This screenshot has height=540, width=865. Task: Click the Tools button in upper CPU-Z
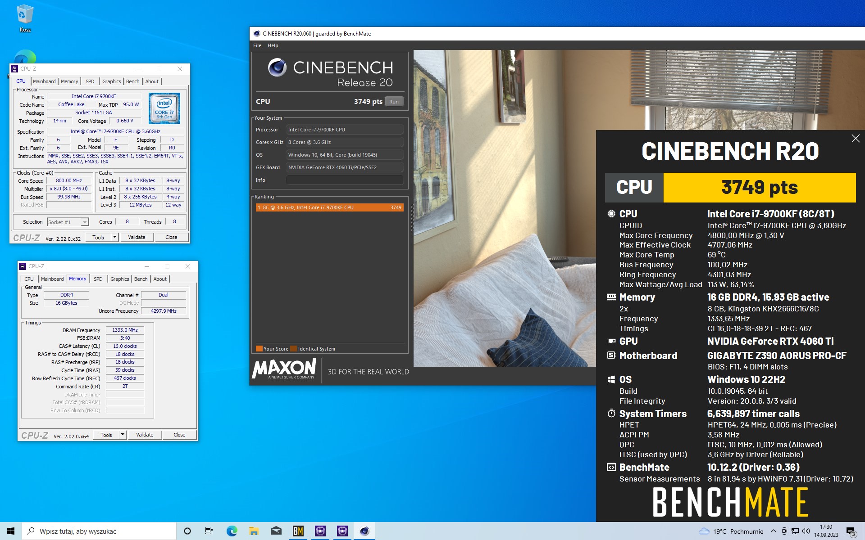click(98, 237)
